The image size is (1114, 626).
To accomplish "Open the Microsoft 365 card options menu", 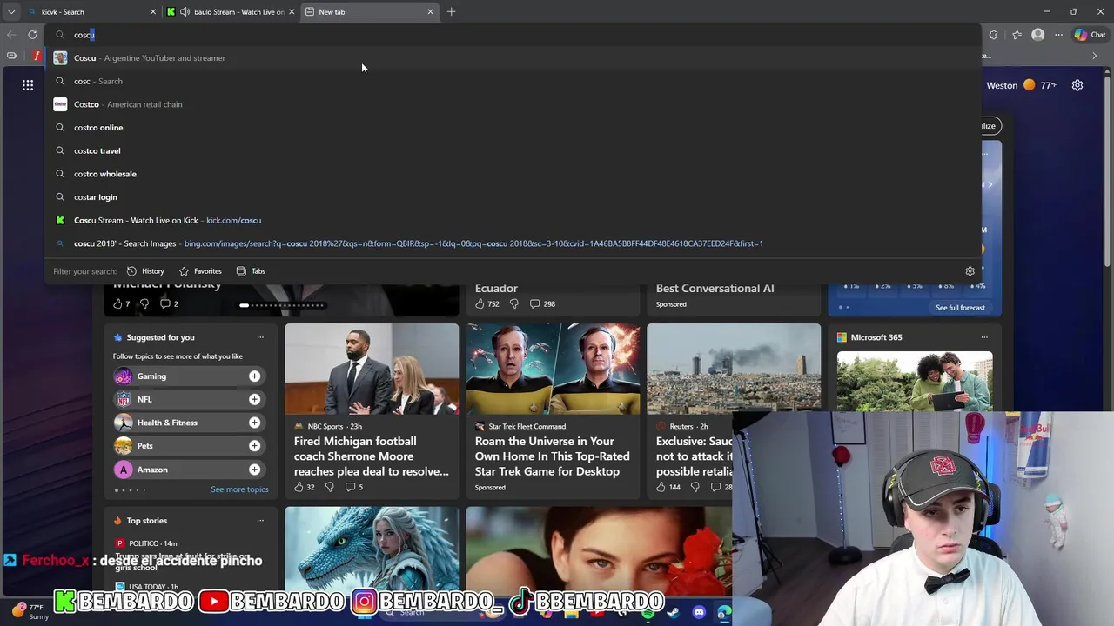I will (984, 337).
